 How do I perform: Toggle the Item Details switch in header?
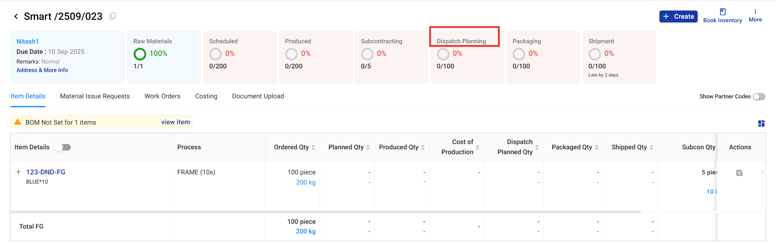pos(63,147)
